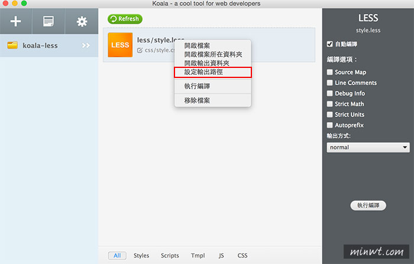Viewport: 414px width, 264px height.
Task: Open the output style normal dropdown
Action: (368, 147)
